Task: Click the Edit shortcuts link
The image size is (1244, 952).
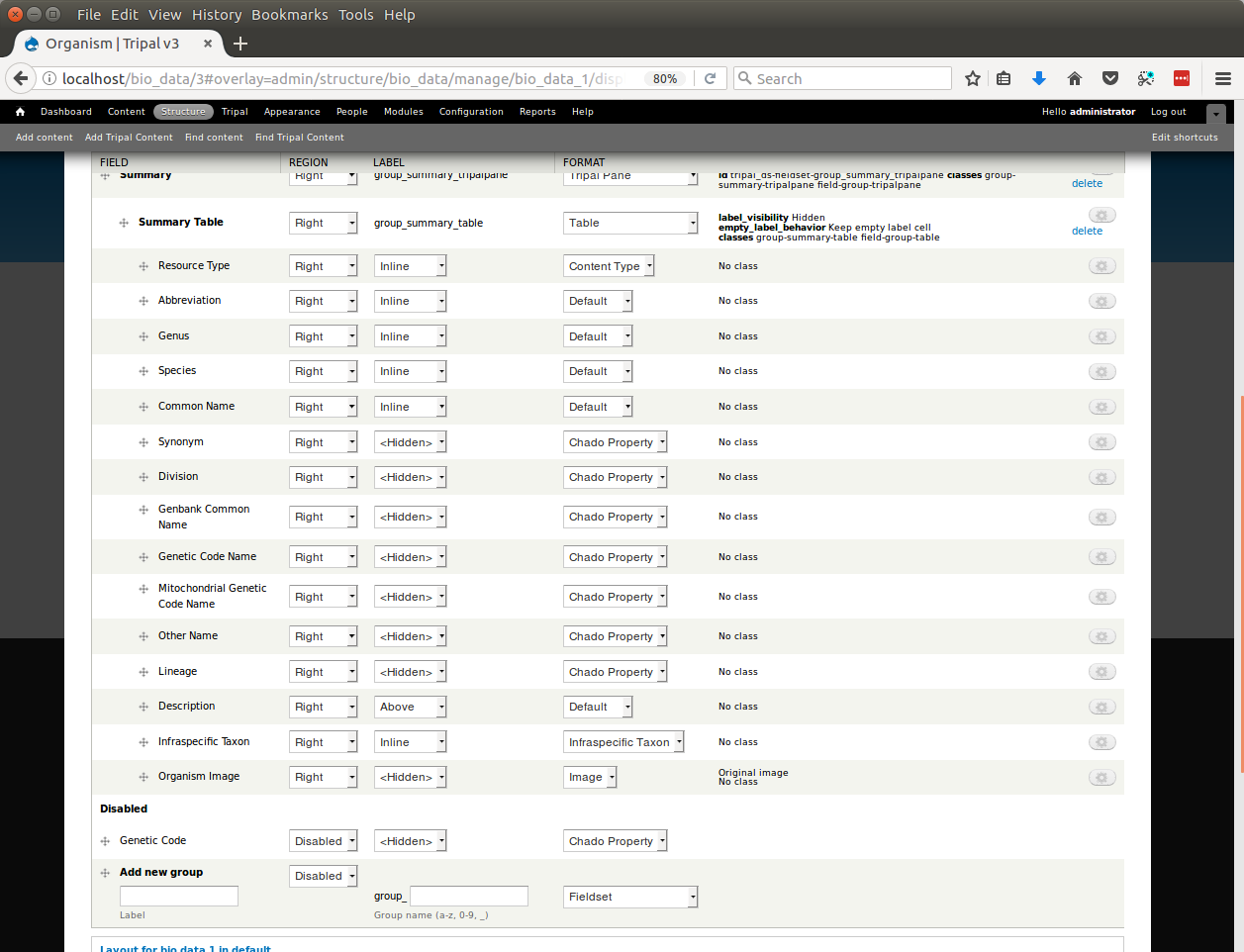Action: pos(1184,138)
